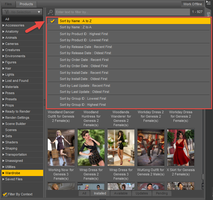
Task: Expand the Accessories category
Action: point(3,25)
